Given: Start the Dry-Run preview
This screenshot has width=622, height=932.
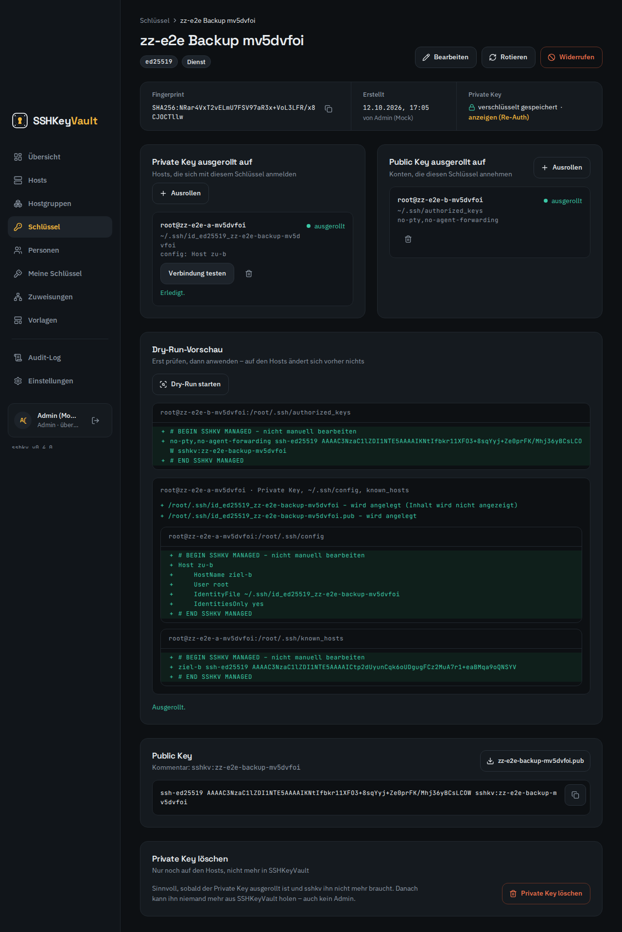Looking at the screenshot, I should pyautogui.click(x=190, y=384).
